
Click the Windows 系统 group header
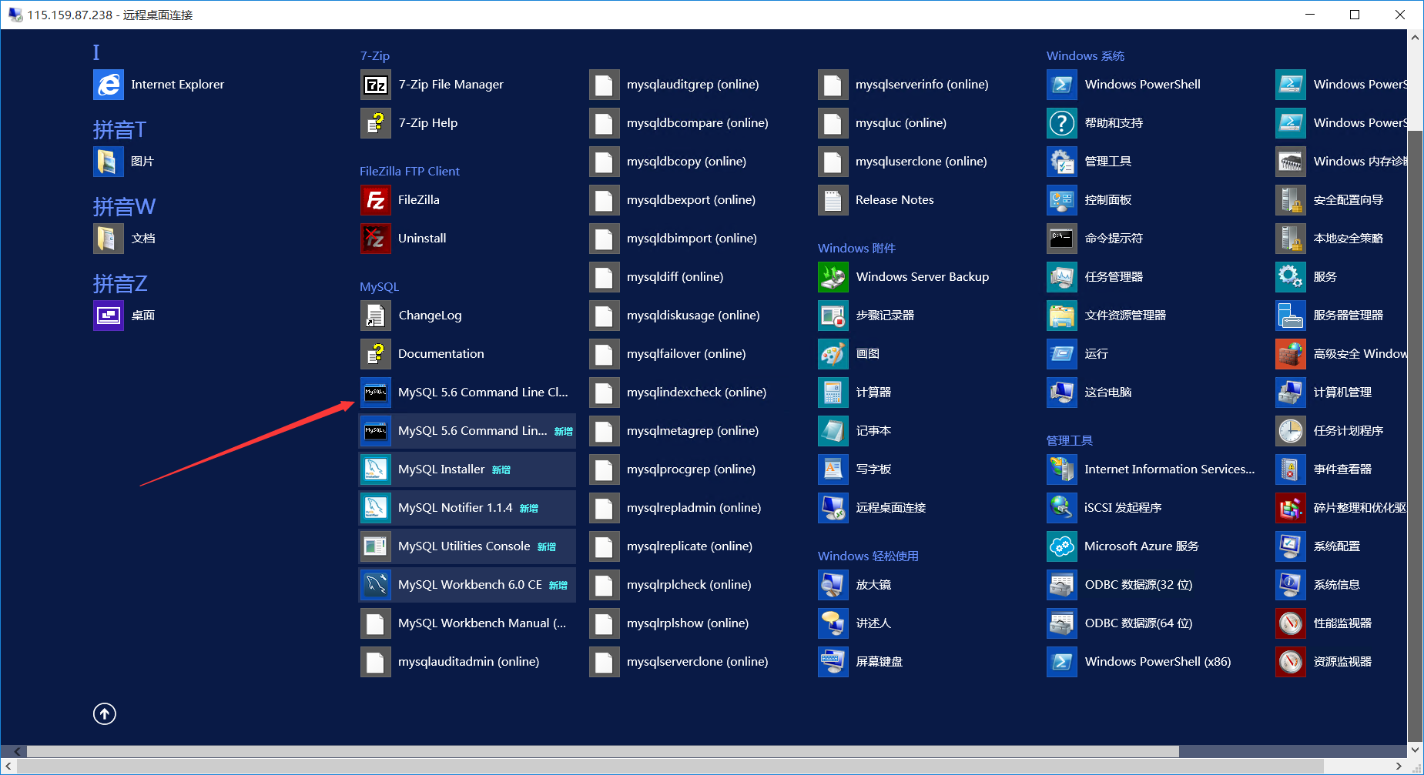coord(1085,56)
